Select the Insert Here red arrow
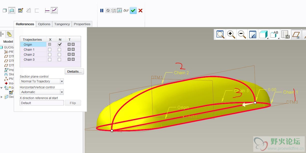This screenshot has height=153, width=306. [x=6, y=83]
